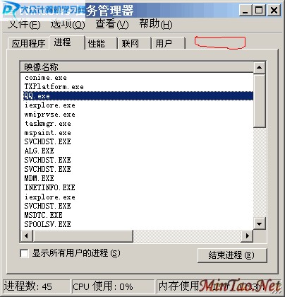
Task: Switch to the 性能 tab
Action: point(101,43)
